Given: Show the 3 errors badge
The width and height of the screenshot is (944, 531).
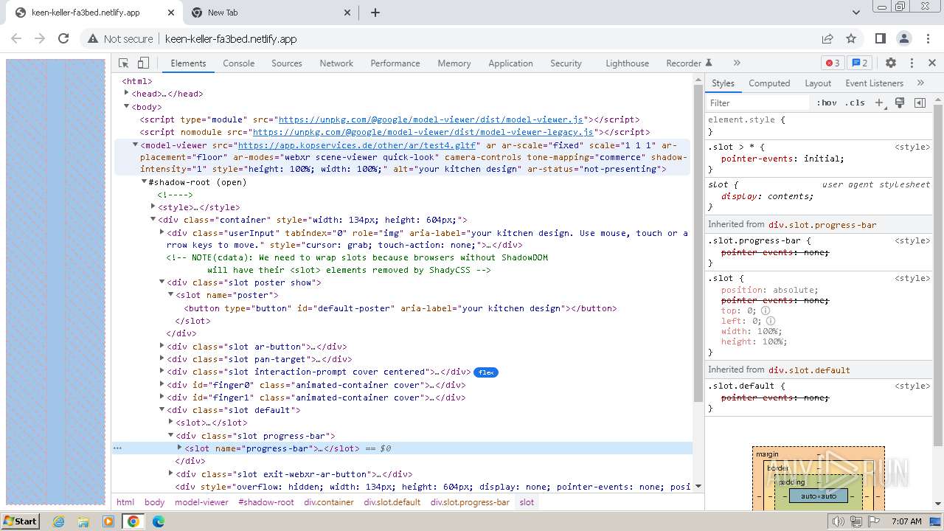Looking at the screenshot, I should [833, 63].
